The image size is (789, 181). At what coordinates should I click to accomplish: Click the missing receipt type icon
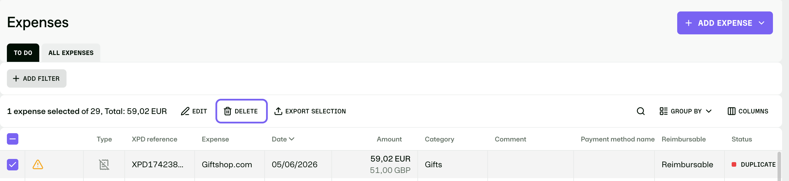coord(104,164)
